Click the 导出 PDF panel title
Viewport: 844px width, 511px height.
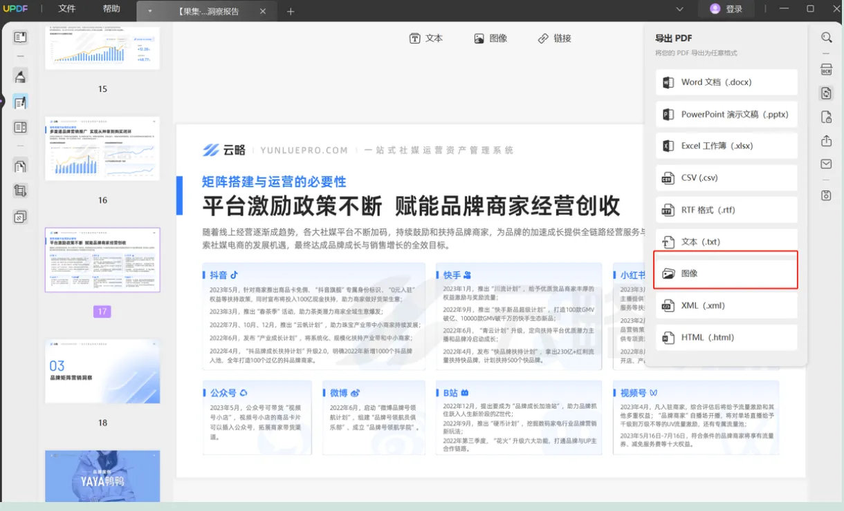674,38
